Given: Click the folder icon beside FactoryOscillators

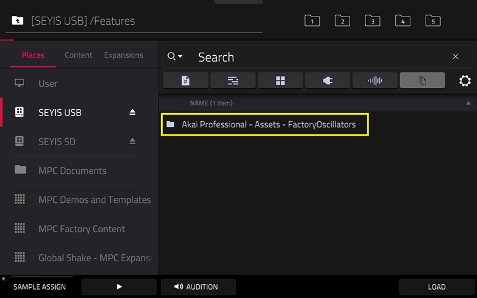Looking at the screenshot, I should pos(171,124).
